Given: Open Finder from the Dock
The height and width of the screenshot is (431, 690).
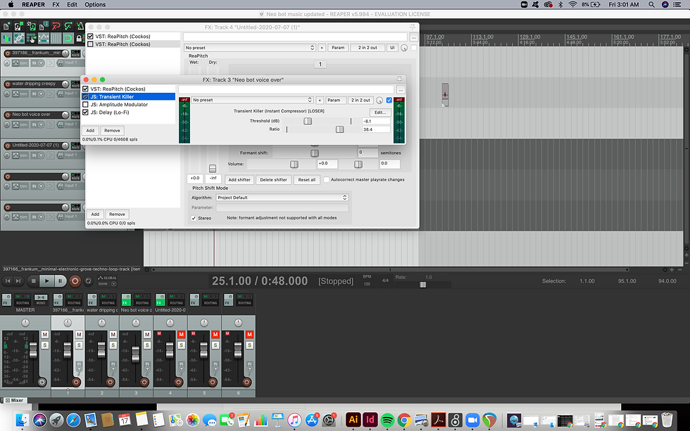Looking at the screenshot, I should (23, 420).
